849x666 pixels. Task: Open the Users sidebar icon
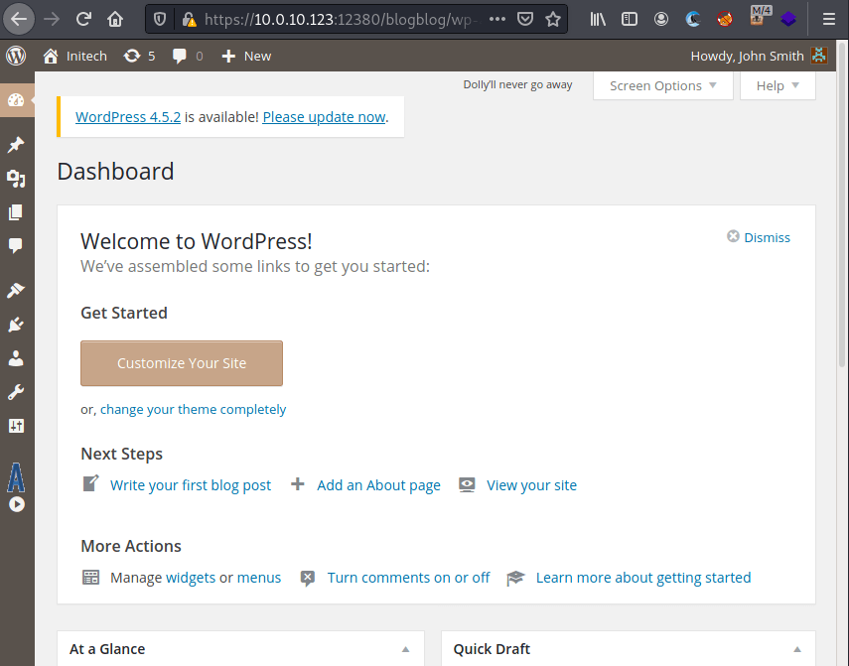click(16, 358)
